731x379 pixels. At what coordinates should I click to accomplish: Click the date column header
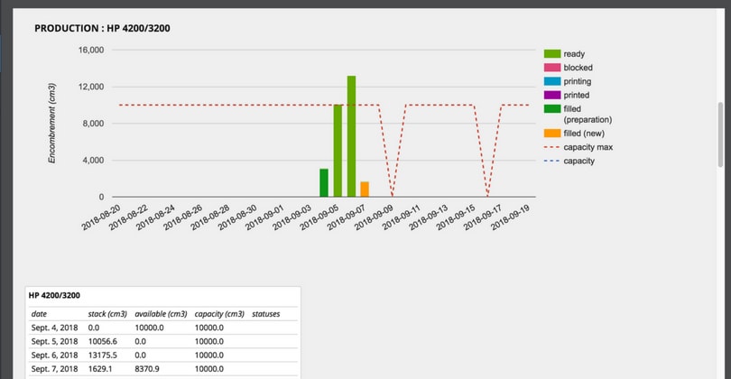(x=39, y=314)
